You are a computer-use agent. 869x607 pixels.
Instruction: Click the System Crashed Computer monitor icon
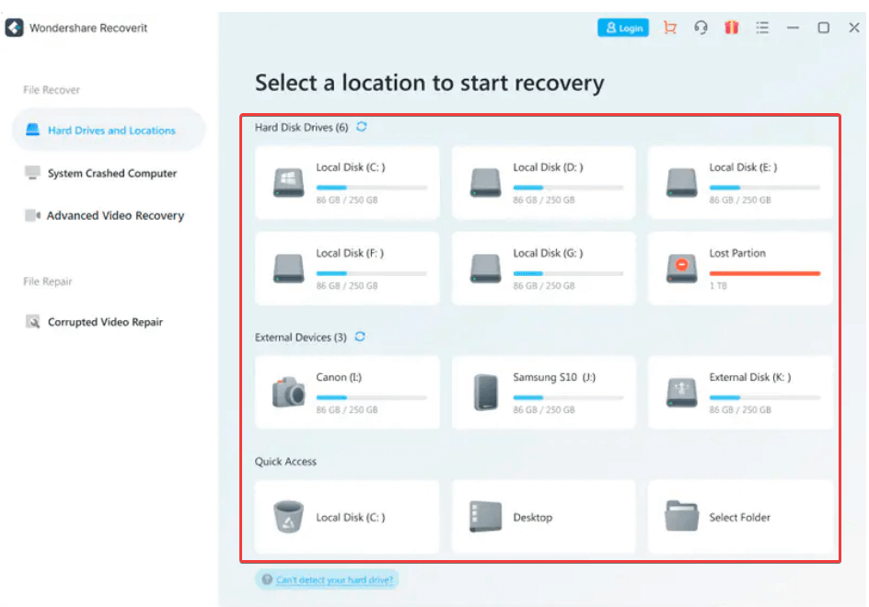click(33, 173)
